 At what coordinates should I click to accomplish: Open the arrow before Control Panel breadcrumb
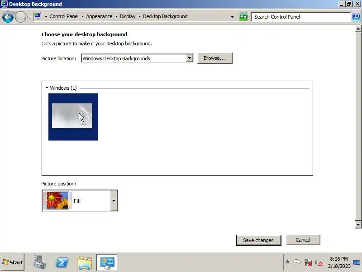tap(46, 17)
